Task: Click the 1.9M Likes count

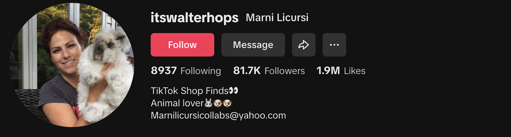Action: pos(341,71)
